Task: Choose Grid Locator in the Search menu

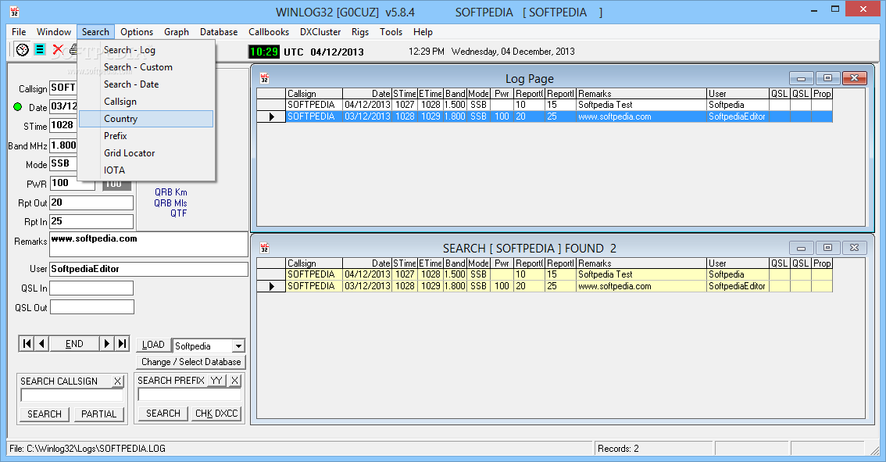Action: point(146,152)
